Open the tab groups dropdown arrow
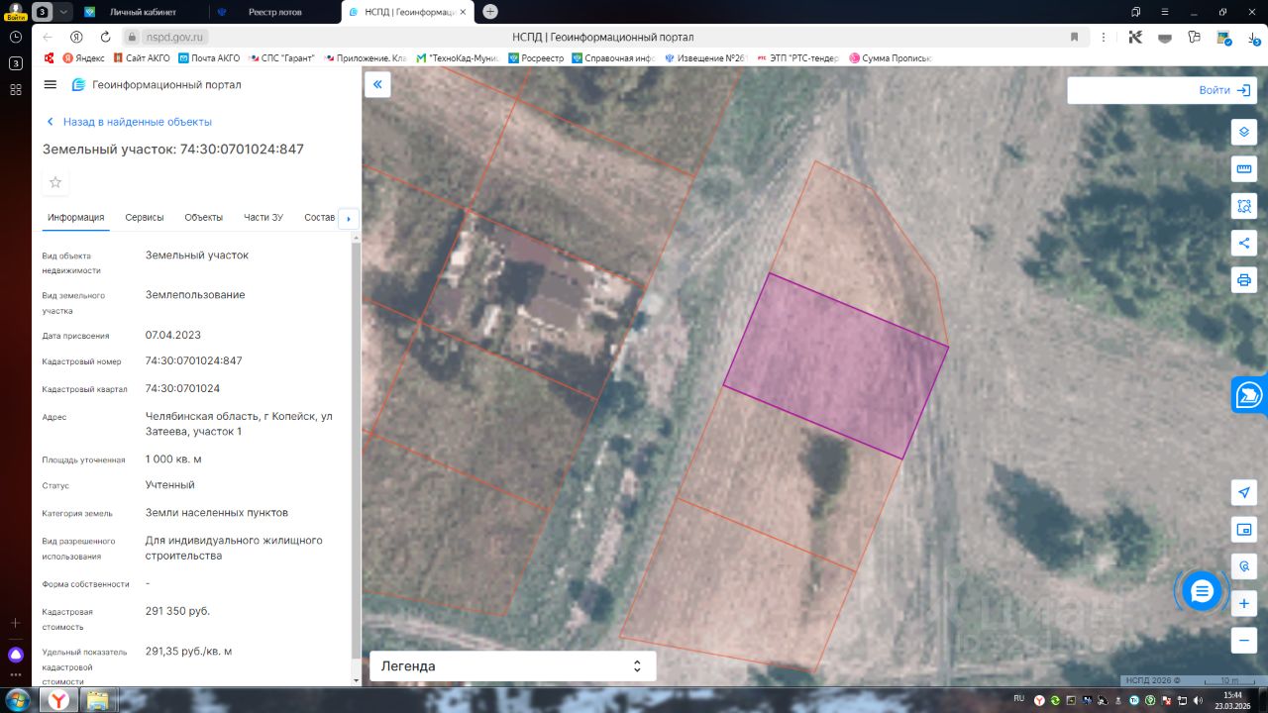 click(63, 12)
